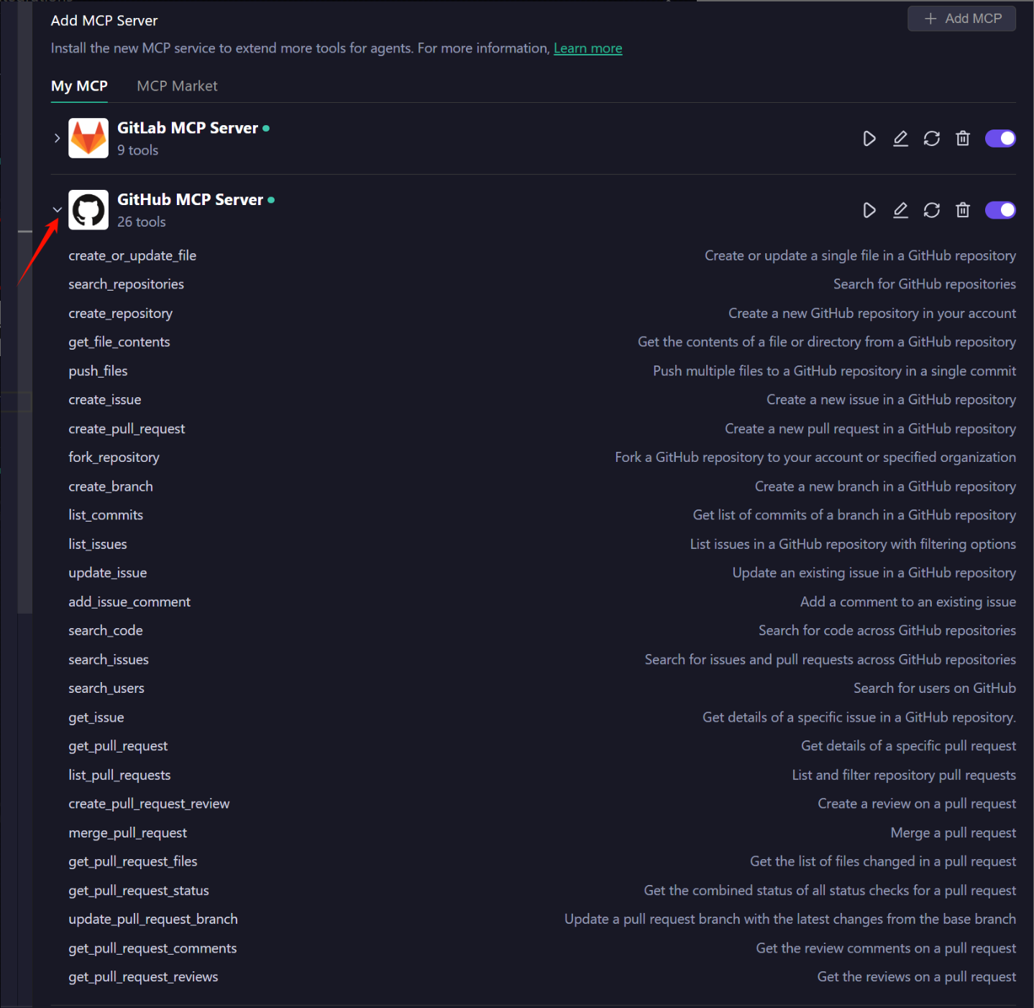Viewport: 1034px width, 1008px height.
Task: Edit the GitHub MCP Server configuration
Action: click(x=900, y=210)
